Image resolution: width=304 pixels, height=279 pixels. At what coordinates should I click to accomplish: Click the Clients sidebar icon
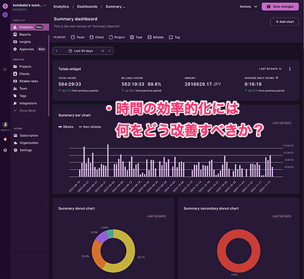pos(15,74)
